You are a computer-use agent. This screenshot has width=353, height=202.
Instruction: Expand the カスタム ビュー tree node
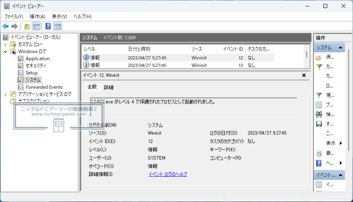point(6,45)
